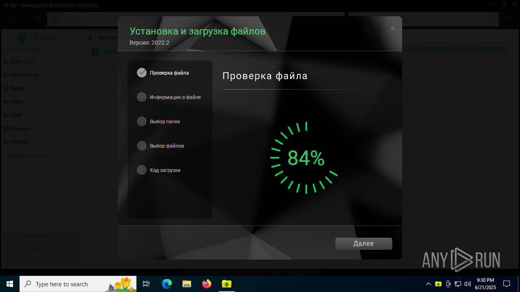Click Добавить раздел in uFiler sidebar
Image resolution: width=520 pixels, height=292 pixels.
click(x=28, y=155)
